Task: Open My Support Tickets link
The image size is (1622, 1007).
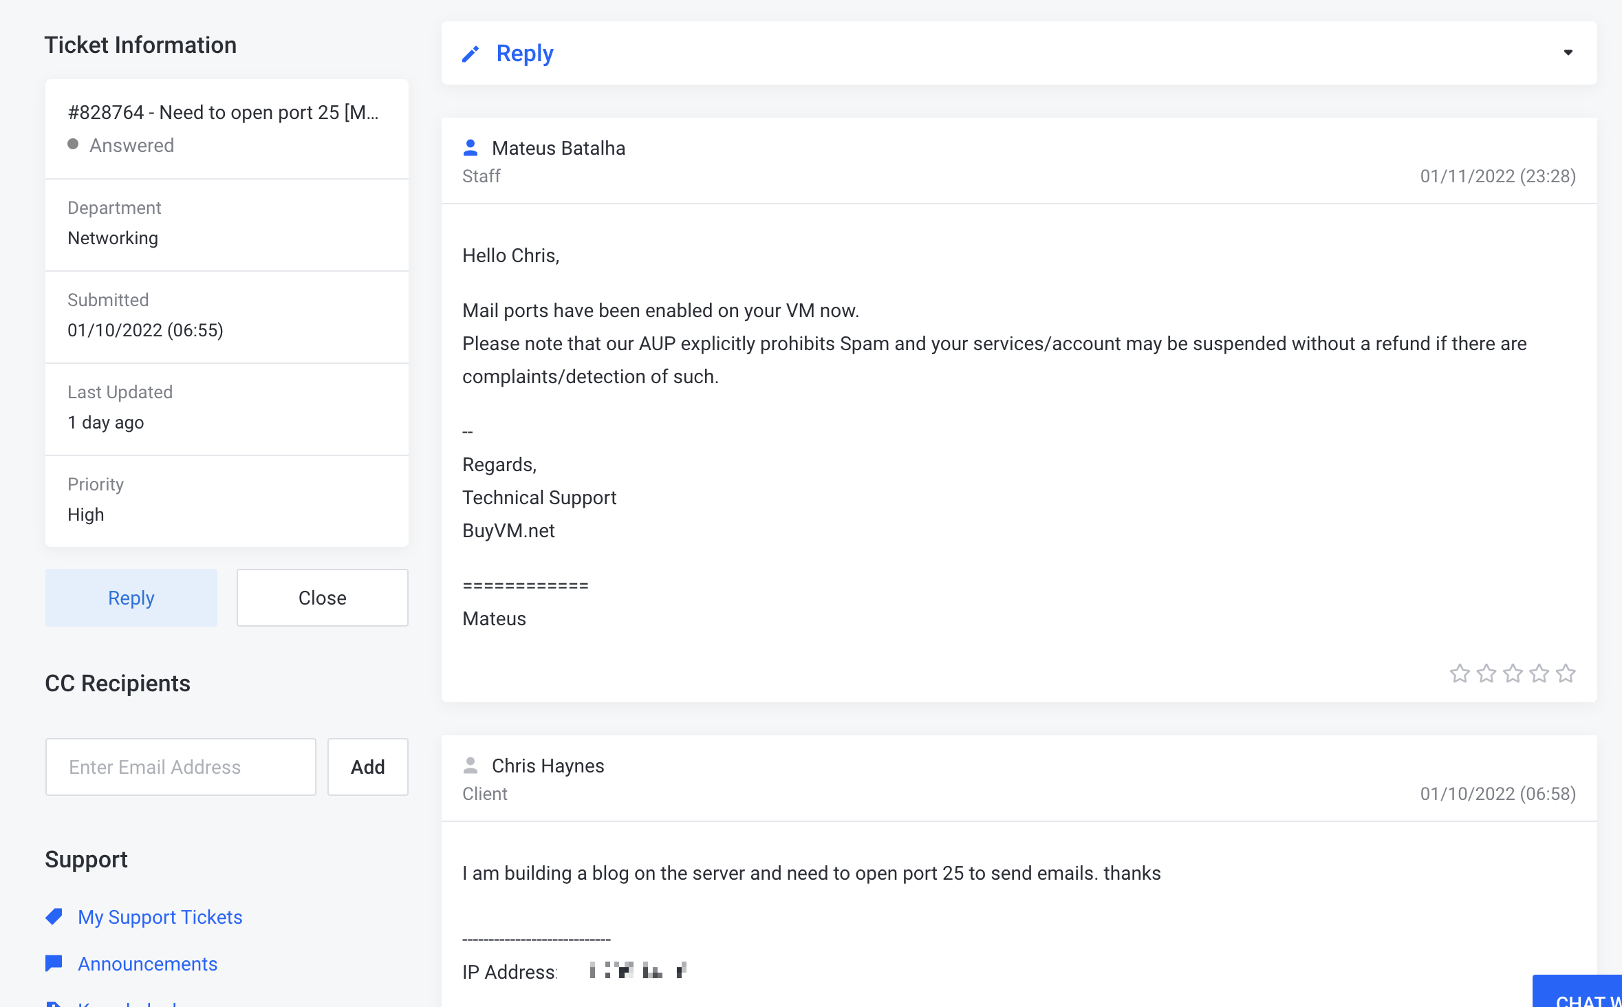Action: pos(160,917)
